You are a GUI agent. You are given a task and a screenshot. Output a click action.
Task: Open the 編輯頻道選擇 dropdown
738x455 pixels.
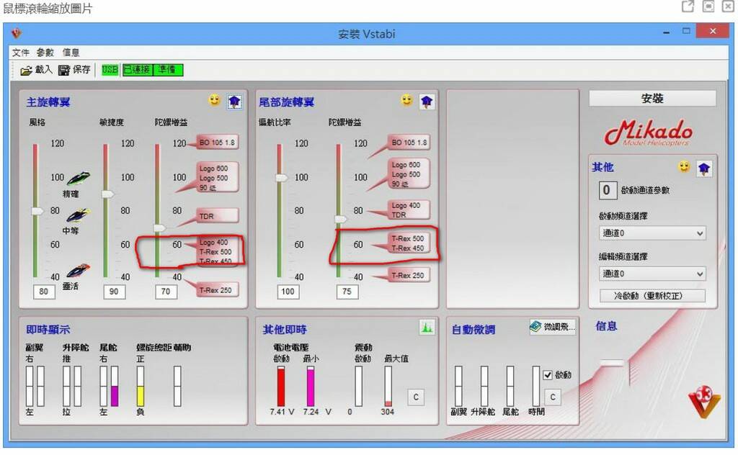(x=652, y=274)
